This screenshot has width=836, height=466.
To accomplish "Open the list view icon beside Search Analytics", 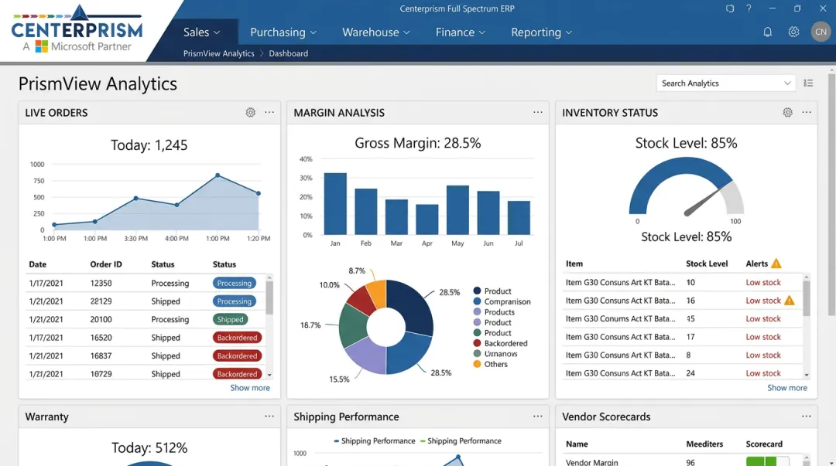I will coord(808,83).
